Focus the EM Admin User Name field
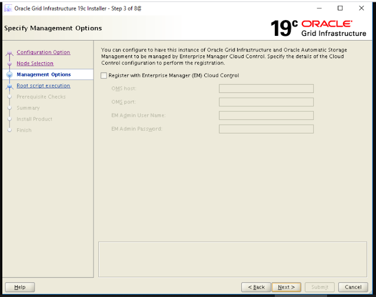376x297 pixels. [x=266, y=115]
